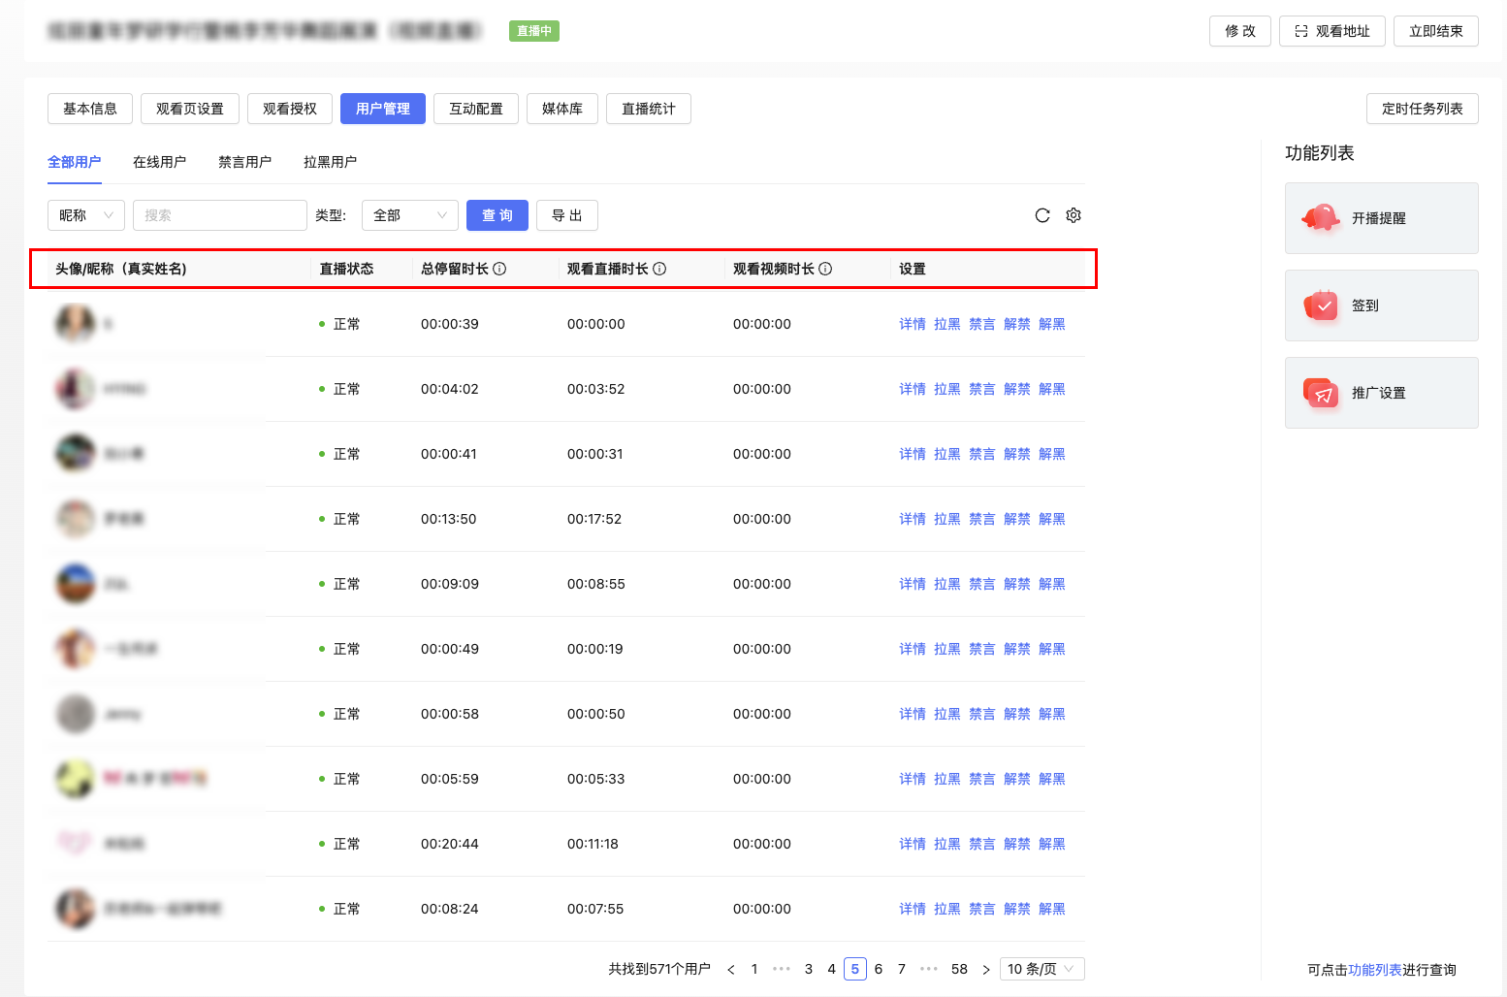
Task: Go to next page with right arrow
Action: coord(986,969)
